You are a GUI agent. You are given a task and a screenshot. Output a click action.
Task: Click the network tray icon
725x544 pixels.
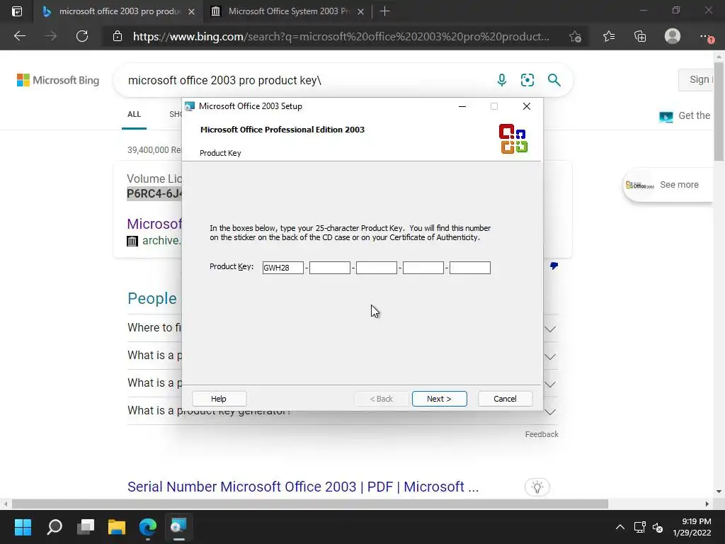click(x=640, y=527)
